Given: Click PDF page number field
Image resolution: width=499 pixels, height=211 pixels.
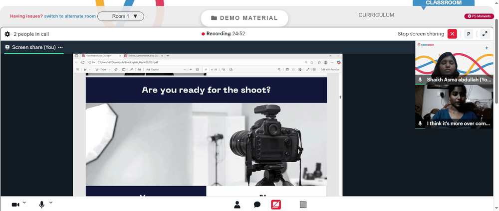Looking at the screenshot, I should coord(206,70).
